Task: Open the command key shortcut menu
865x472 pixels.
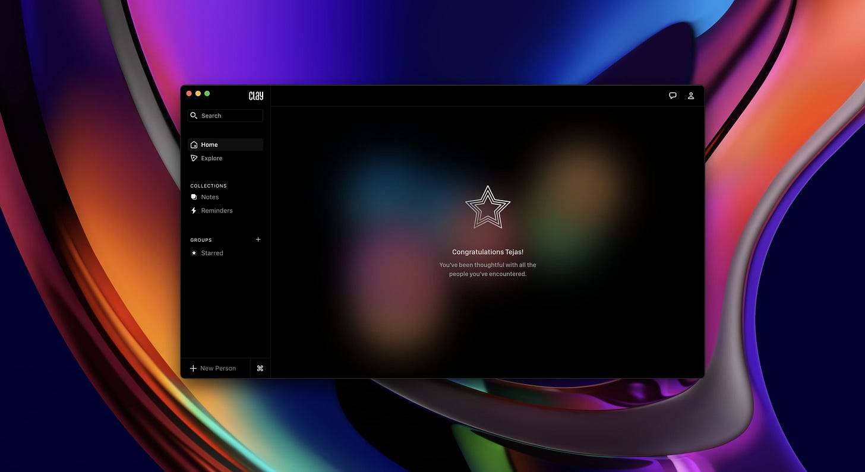Action: click(260, 368)
